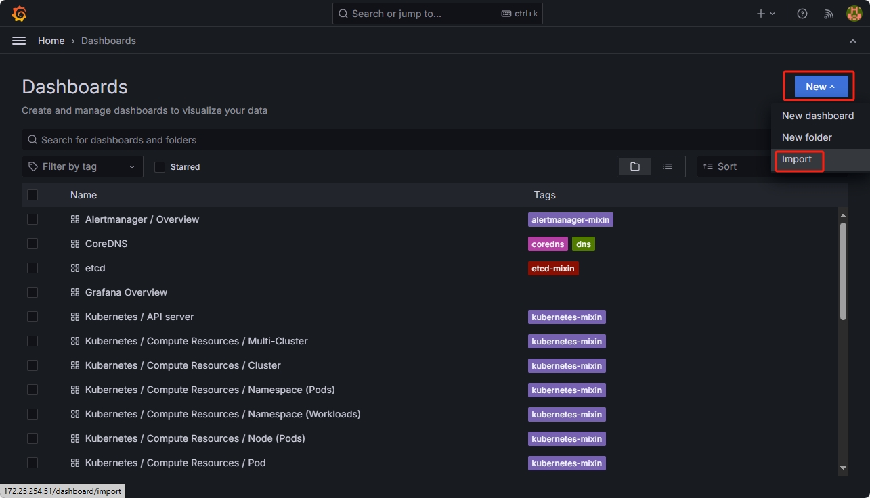The height and width of the screenshot is (498, 870).
Task: Open the hamburger navigation menu
Action: [19, 41]
